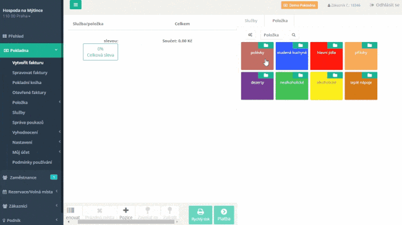The height and width of the screenshot is (225, 402).
Task: Switch to the Služby tab
Action: click(x=250, y=20)
